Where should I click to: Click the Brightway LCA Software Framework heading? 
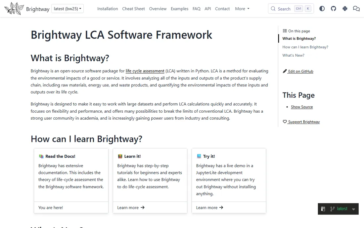(x=121, y=35)
